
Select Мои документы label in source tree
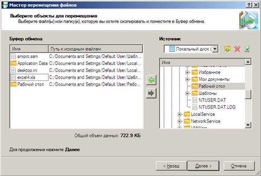(214, 80)
